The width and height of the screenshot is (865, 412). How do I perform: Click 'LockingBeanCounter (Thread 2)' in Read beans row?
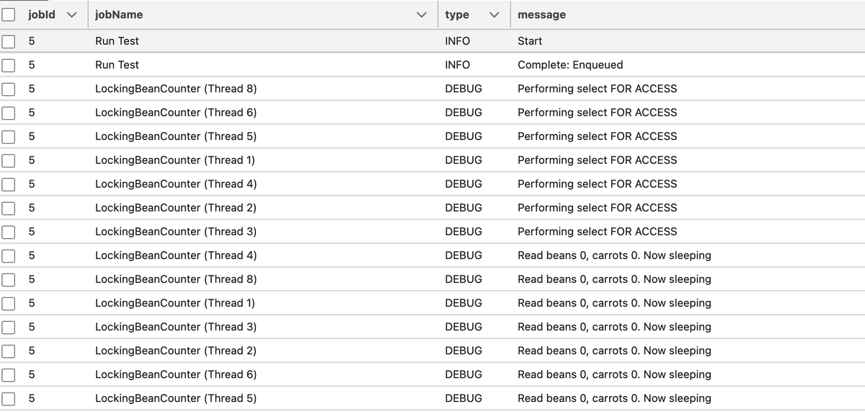tap(176, 351)
